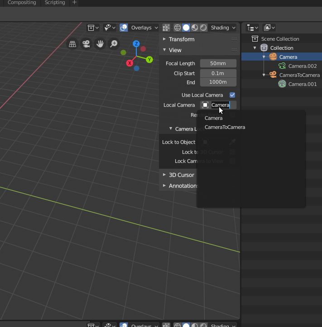Snap view to Y axis gizmo
Screen dimensions: 322x327
(x=149, y=60)
